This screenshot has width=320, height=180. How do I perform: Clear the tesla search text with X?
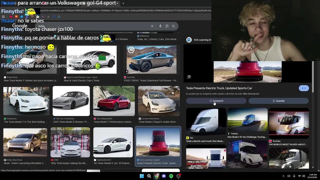pos(152,26)
